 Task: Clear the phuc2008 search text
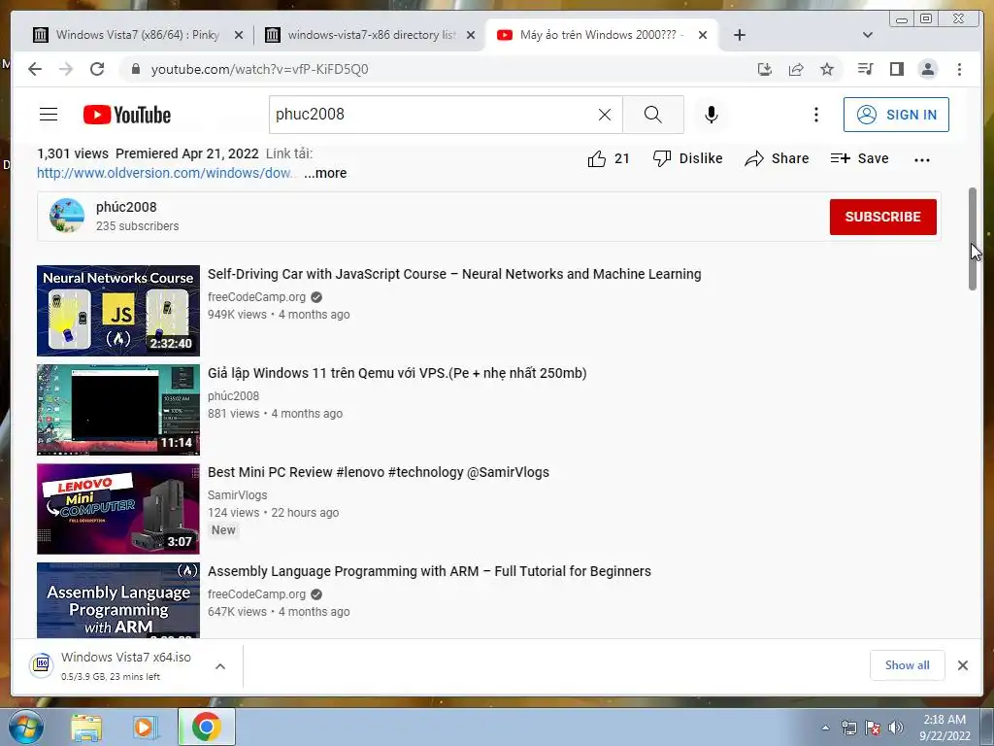[605, 115]
